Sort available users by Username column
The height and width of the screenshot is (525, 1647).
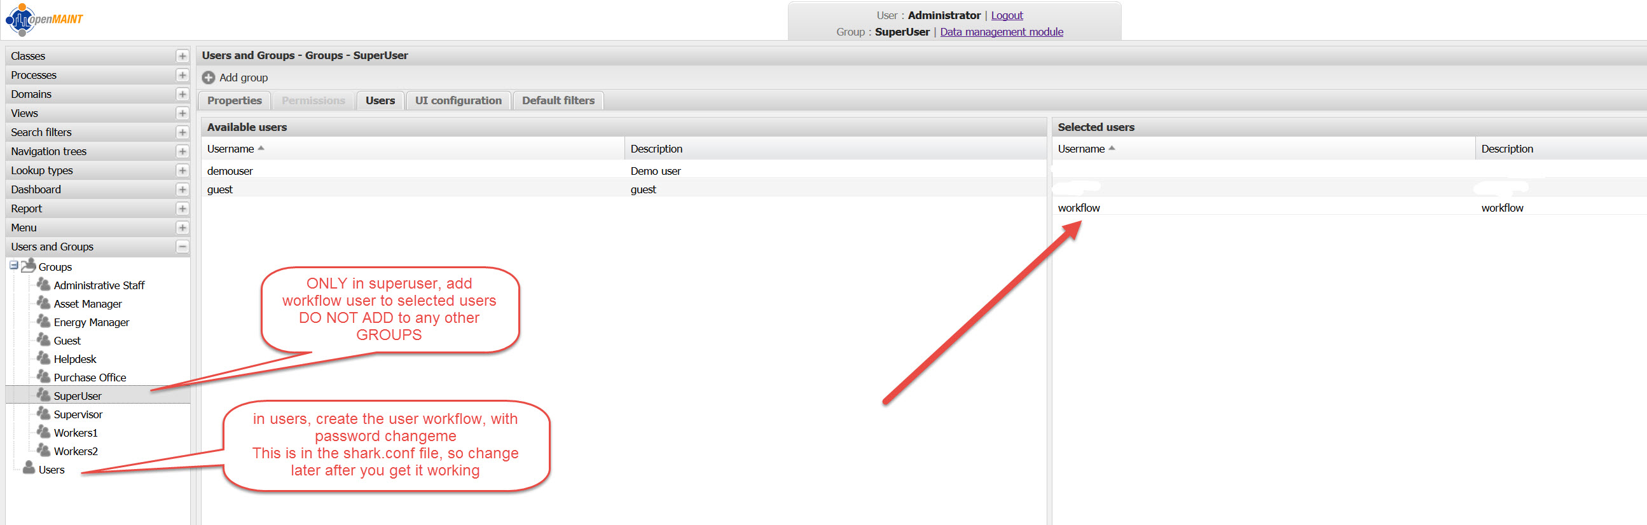point(231,149)
